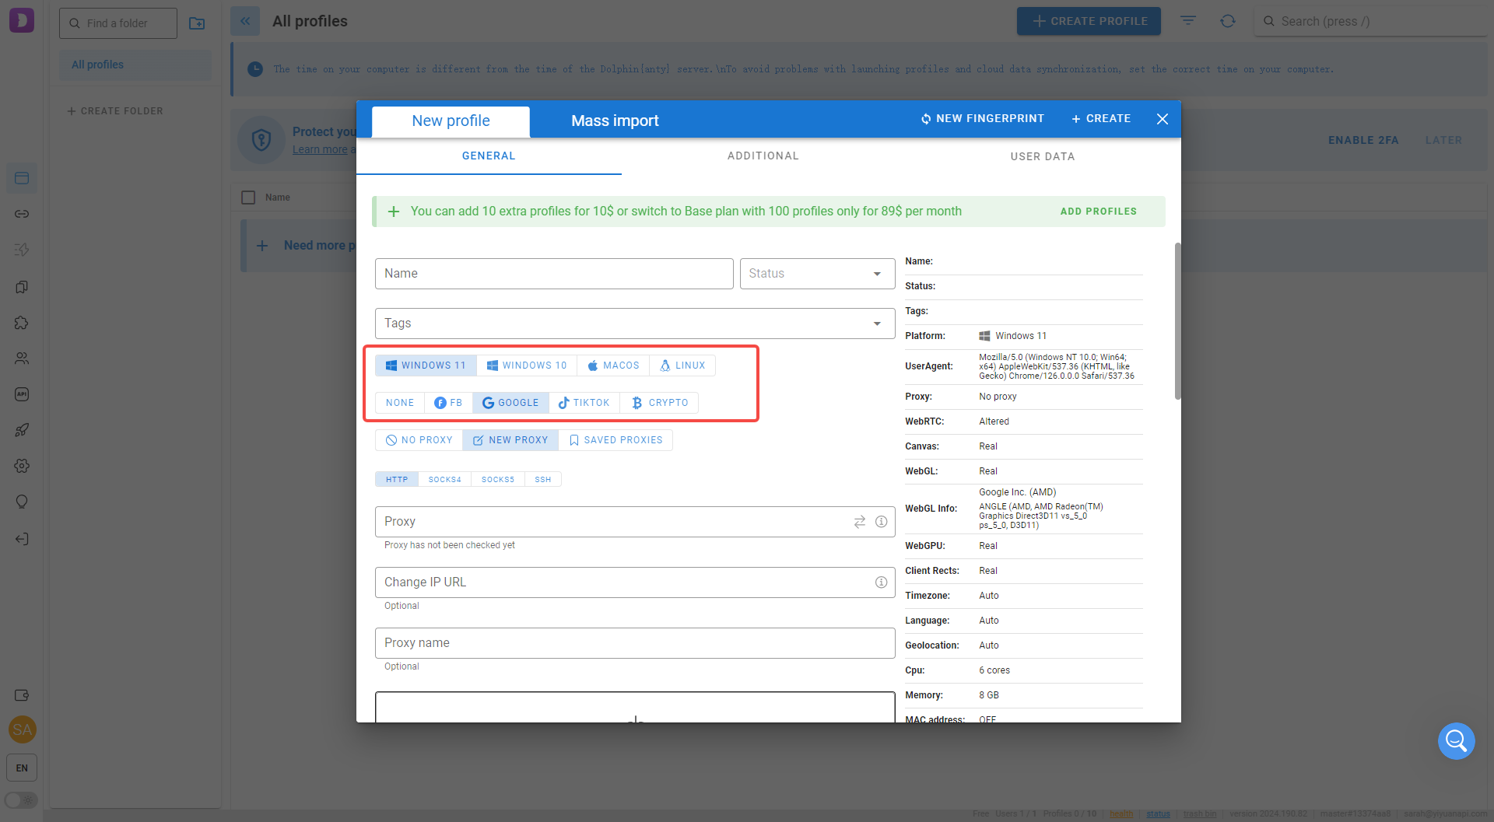Viewport: 1494px width, 822px height.
Task: Click the top Search profiles field
Action: click(x=1373, y=22)
